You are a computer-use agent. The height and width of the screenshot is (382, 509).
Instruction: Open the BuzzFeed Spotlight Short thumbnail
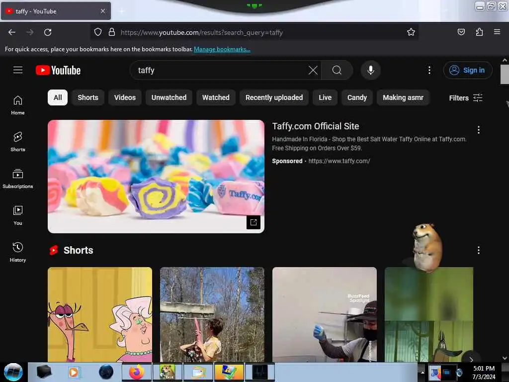tap(324, 314)
